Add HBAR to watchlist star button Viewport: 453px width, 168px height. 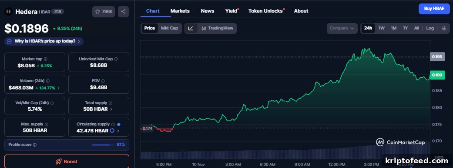(104, 12)
